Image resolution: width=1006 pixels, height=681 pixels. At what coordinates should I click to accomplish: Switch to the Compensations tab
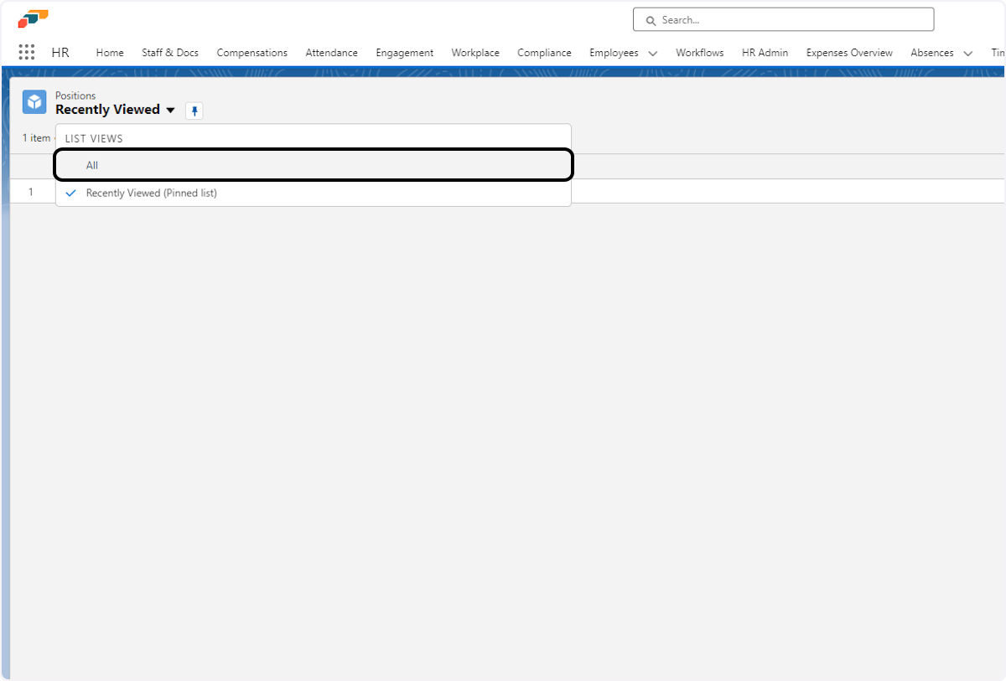point(251,53)
